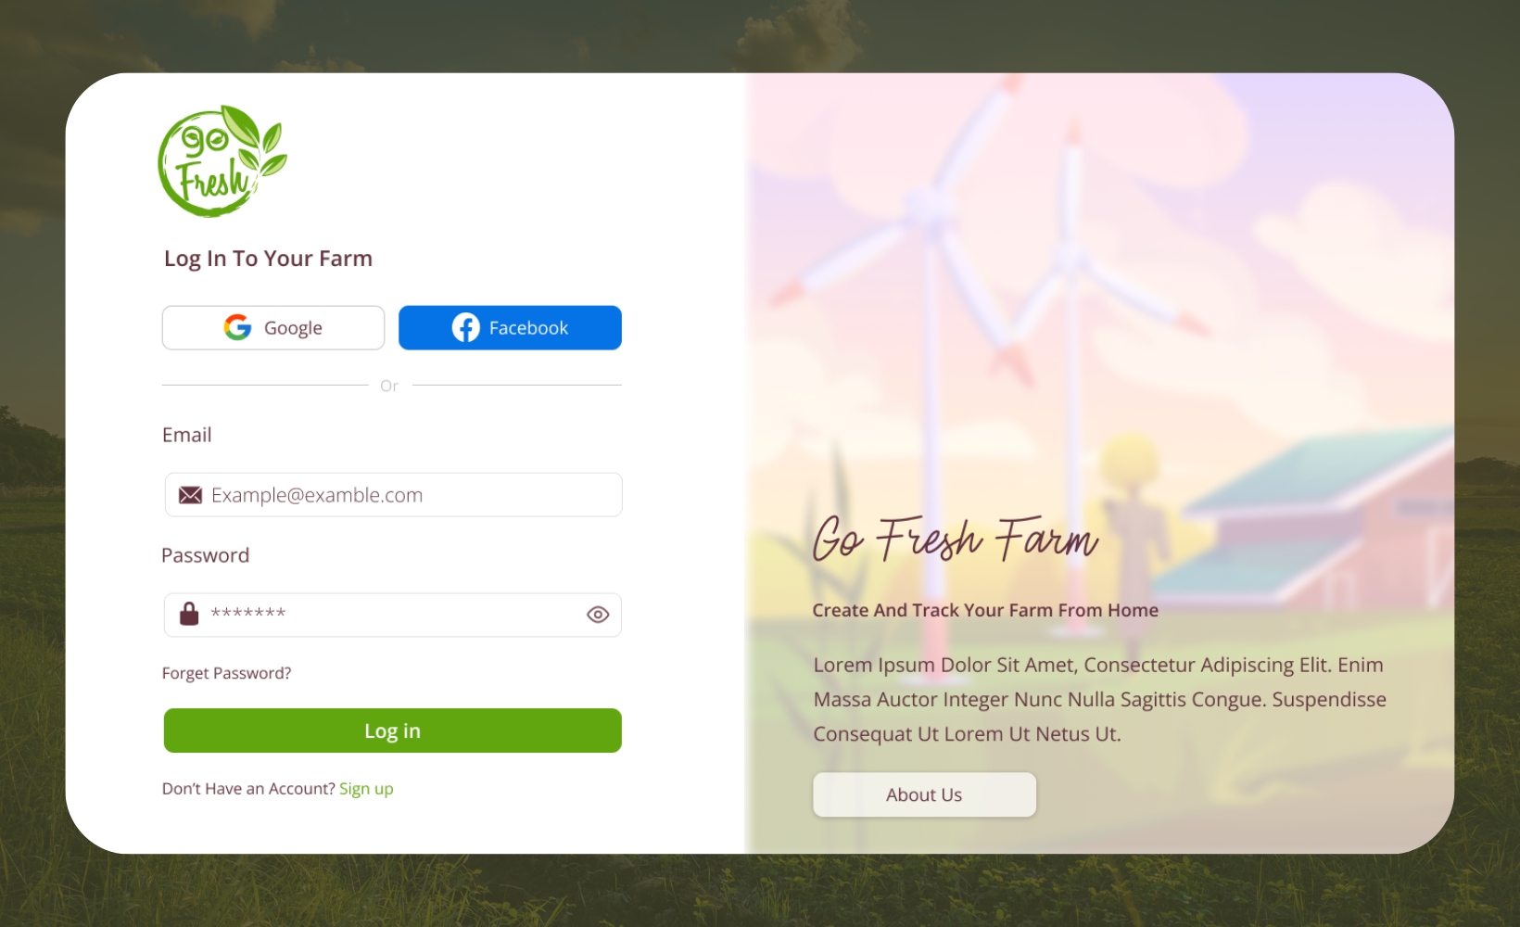1520x927 pixels.
Task: Follow the green Sign up link
Action: (x=366, y=789)
